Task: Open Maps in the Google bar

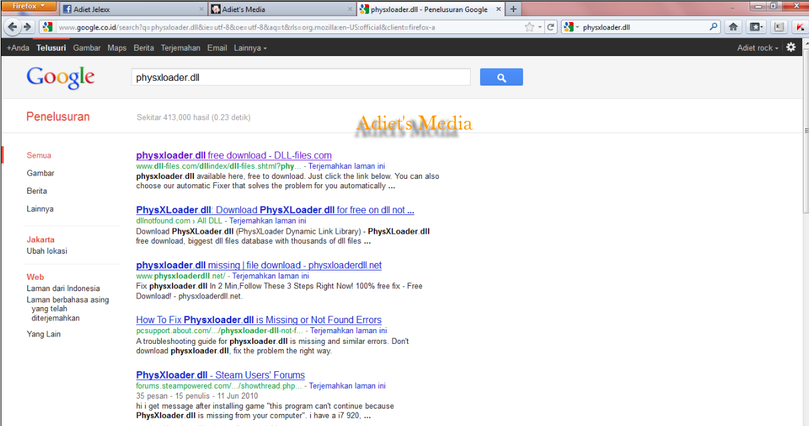Action: tap(117, 48)
